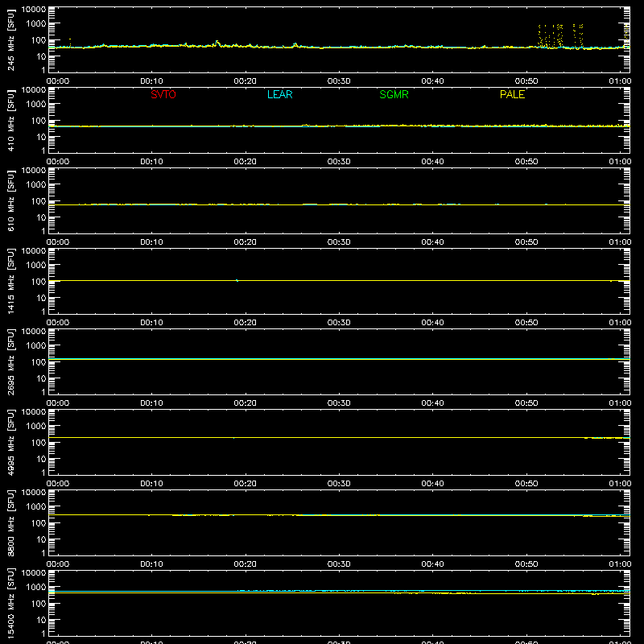This screenshot has width=644, height=644.
Task: Click the 01:00 tick below 610 MHz plot
Action: coord(620,242)
